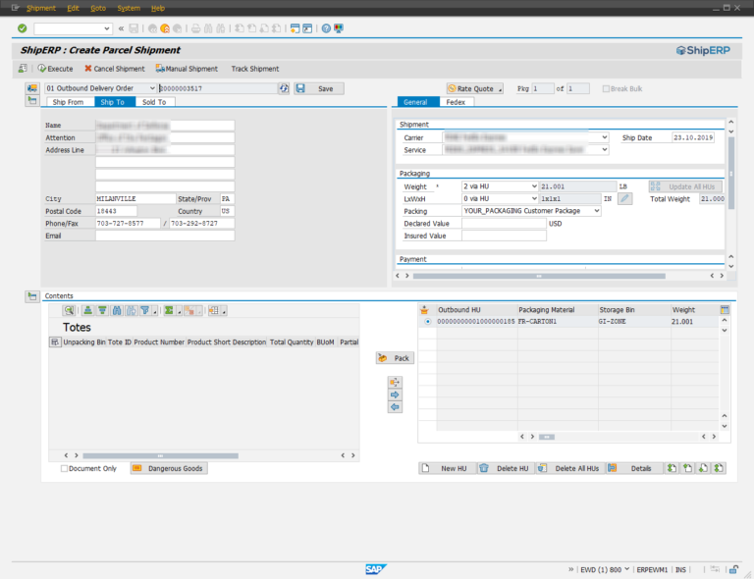Click the Details magnifier icon in Totes toolbar

[69, 310]
